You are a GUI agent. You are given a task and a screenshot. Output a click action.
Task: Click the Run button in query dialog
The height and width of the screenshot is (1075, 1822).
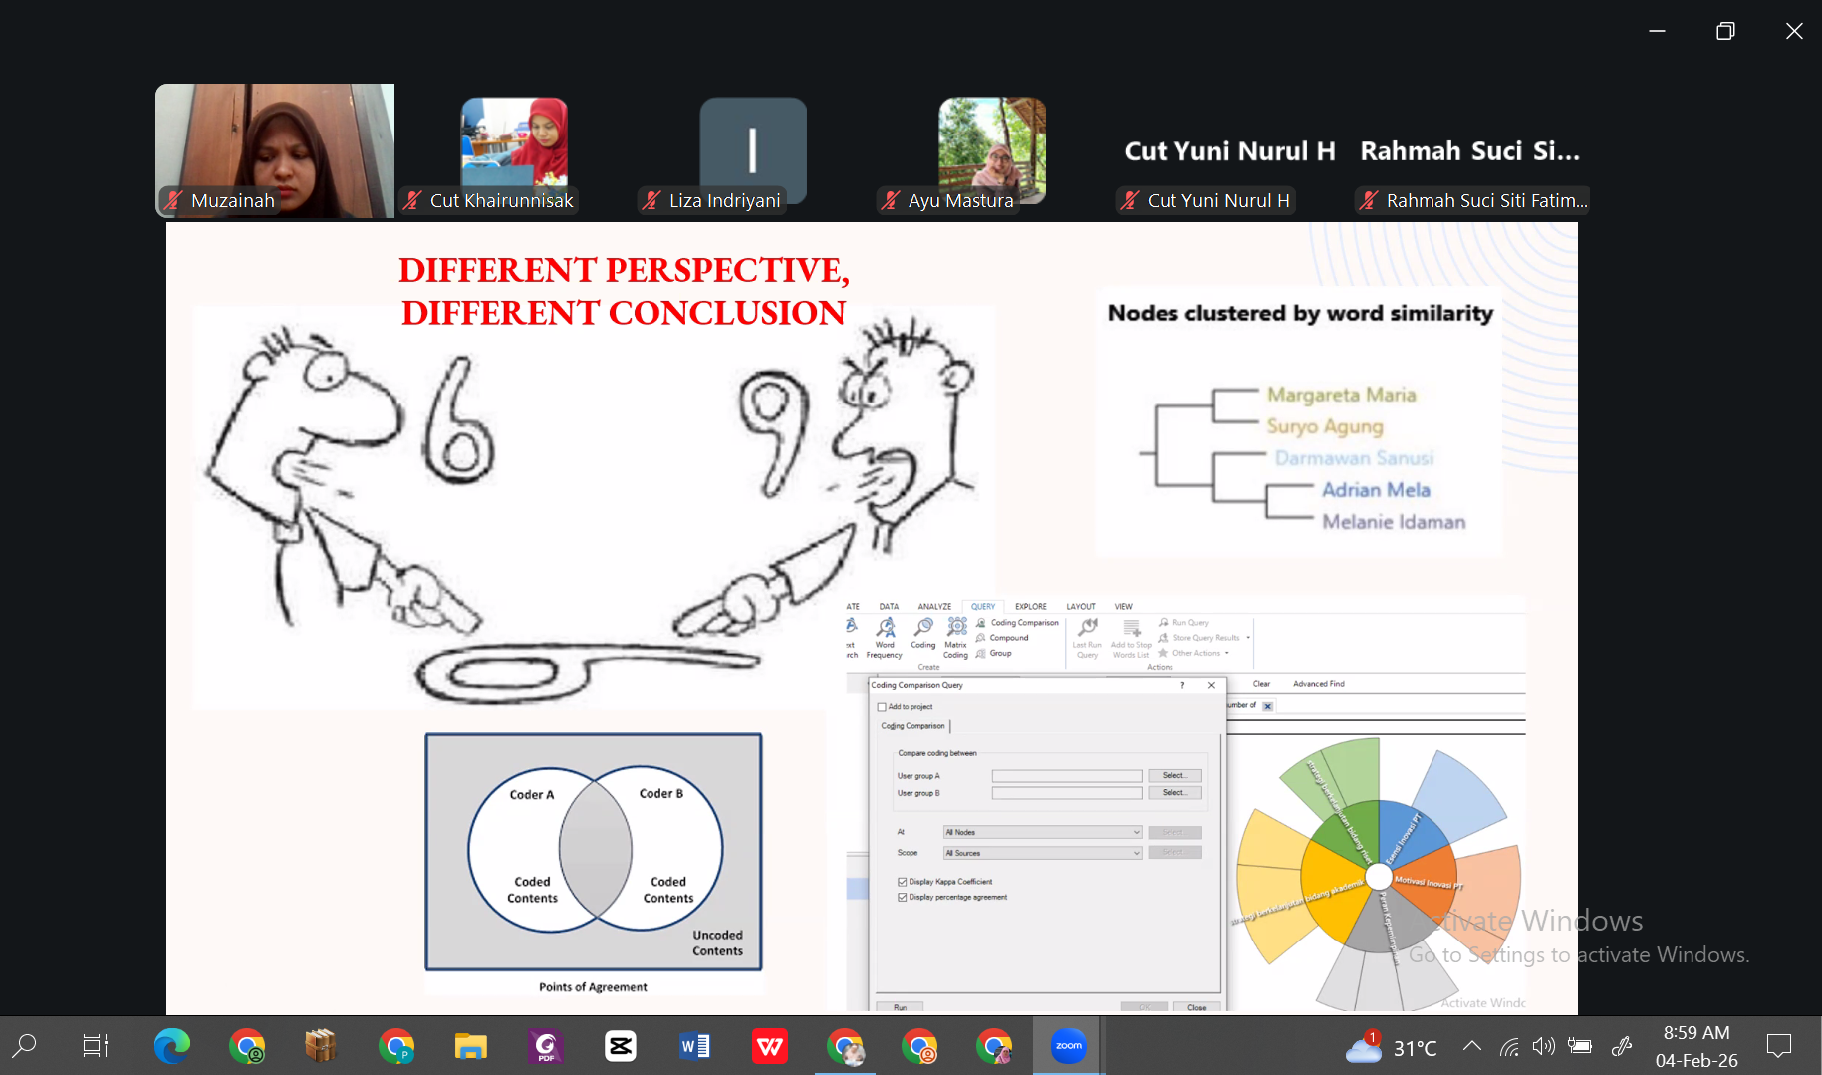[900, 1007]
